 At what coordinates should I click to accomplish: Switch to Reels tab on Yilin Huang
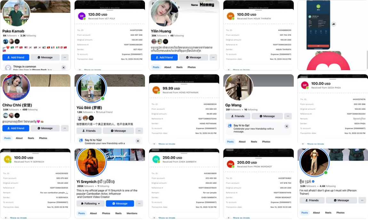180,67
